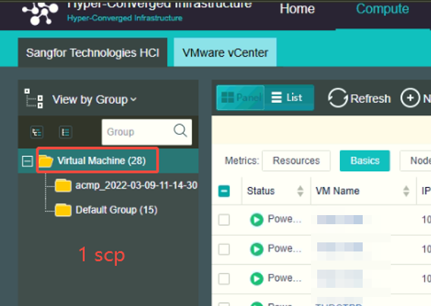Select acmp_2022-03-09-11-14-30 group
This screenshot has height=306, width=431.
point(137,186)
